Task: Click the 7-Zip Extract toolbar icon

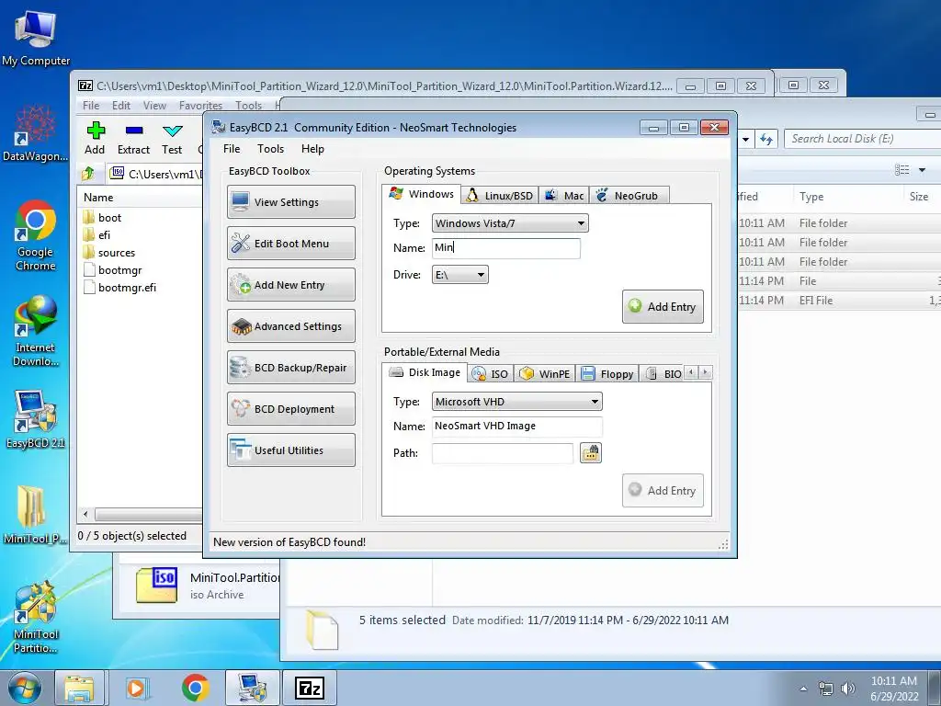Action: pyautogui.click(x=133, y=139)
